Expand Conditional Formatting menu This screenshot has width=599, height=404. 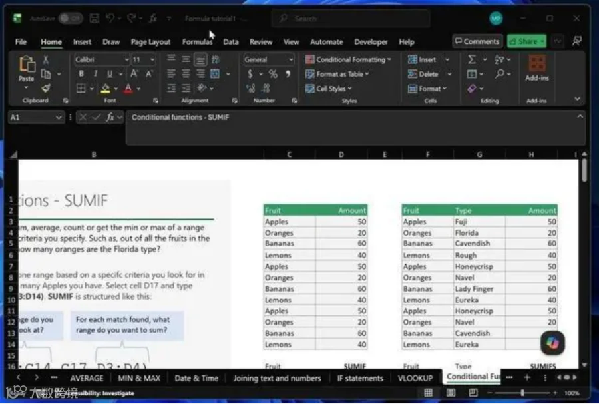(348, 59)
